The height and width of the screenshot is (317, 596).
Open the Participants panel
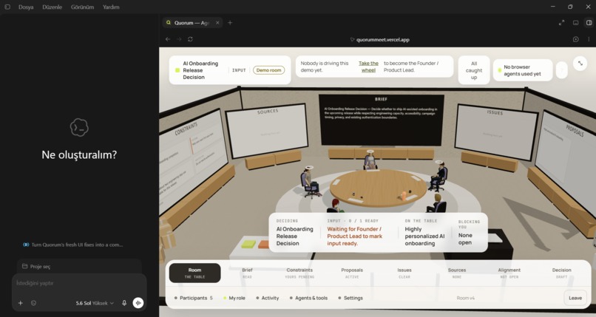193,298
